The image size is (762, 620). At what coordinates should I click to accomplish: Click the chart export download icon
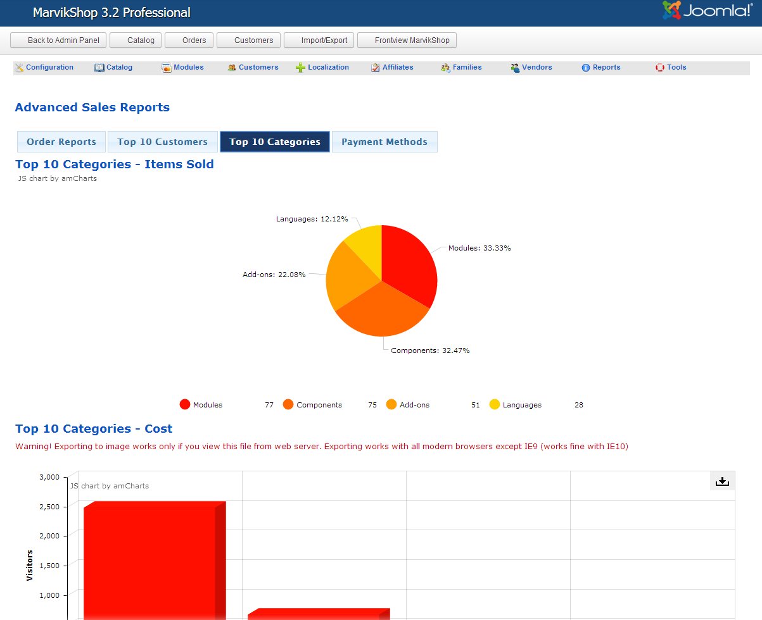[723, 481]
